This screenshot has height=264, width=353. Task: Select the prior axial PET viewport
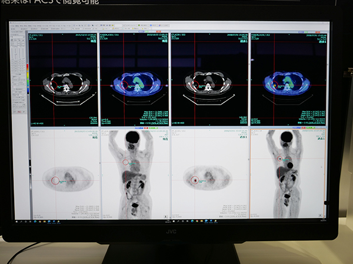[x=210, y=175]
